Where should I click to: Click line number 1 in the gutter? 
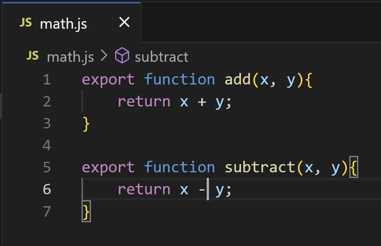[x=47, y=80]
